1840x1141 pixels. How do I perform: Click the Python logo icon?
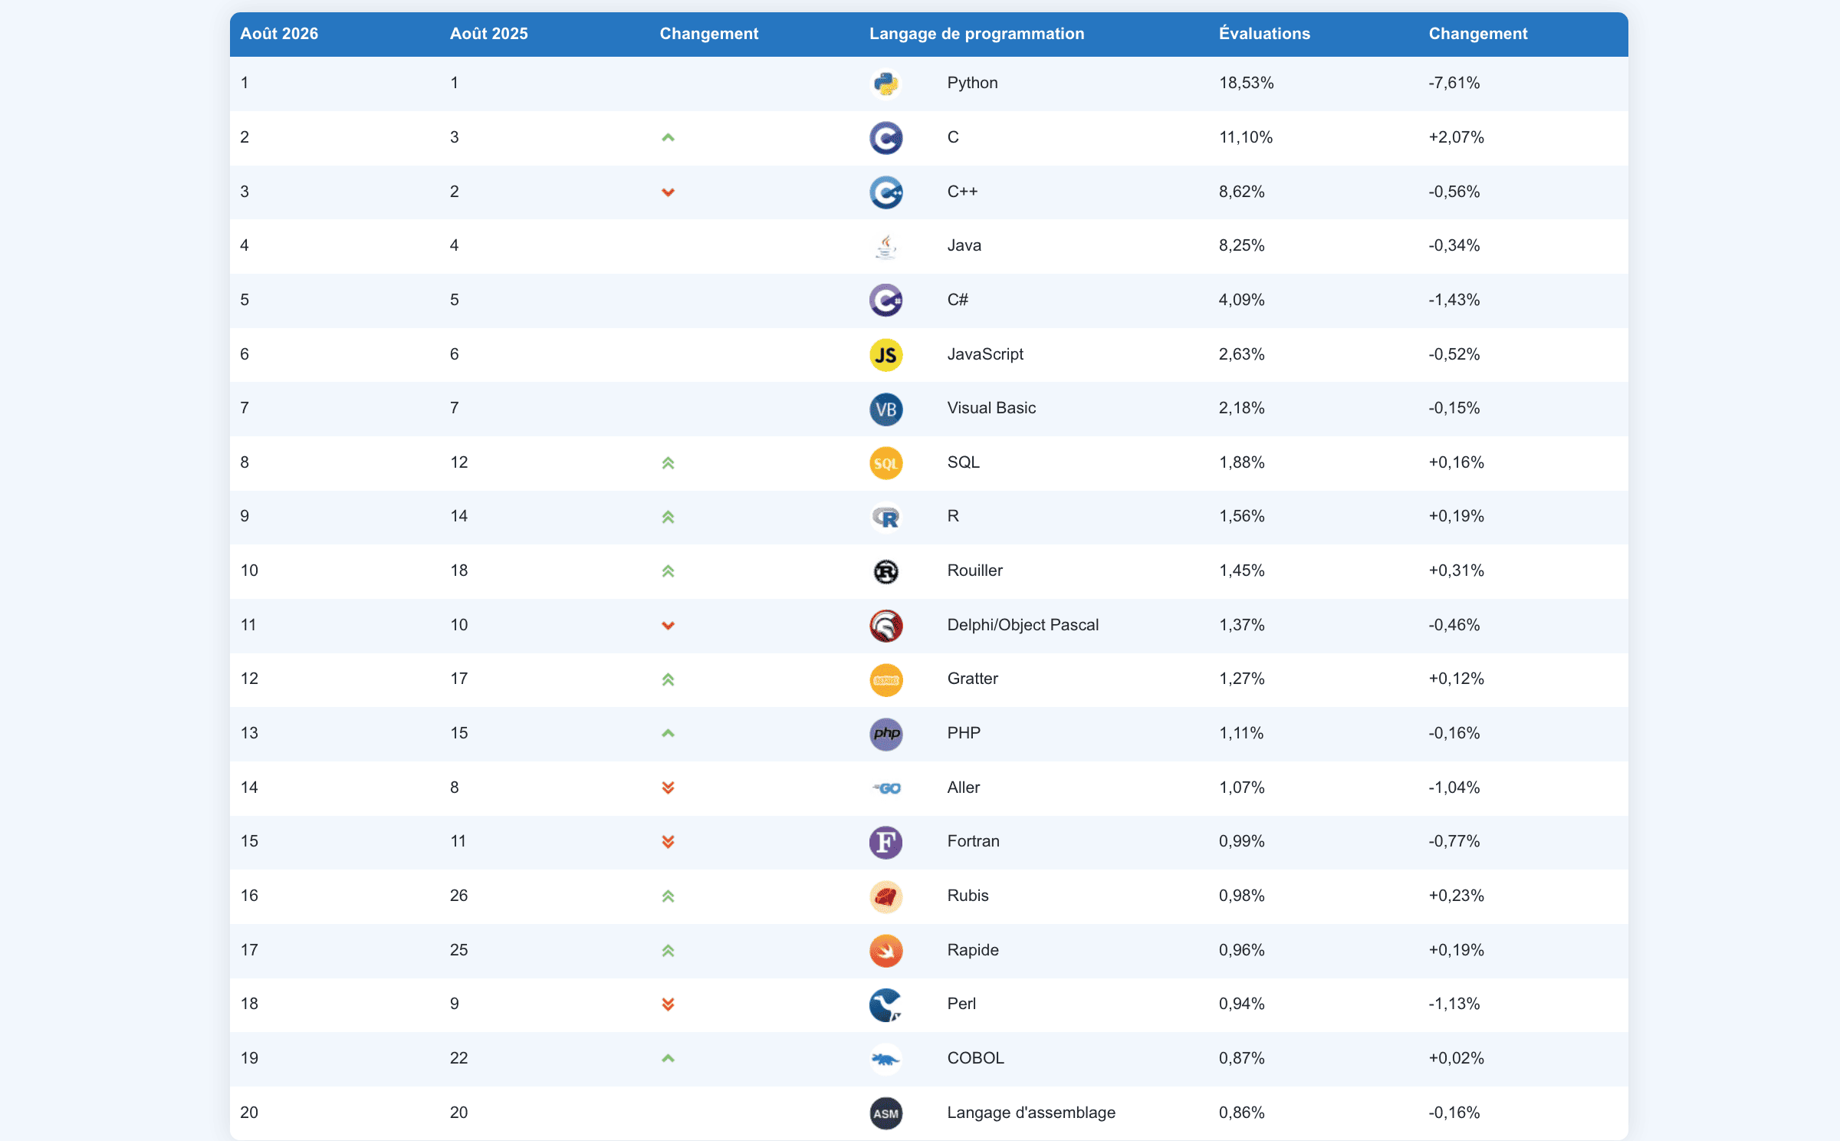point(886,84)
